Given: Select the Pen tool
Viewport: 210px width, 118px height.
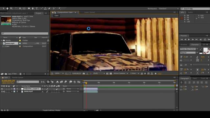Looking at the screenshot, I should coord(33,9).
